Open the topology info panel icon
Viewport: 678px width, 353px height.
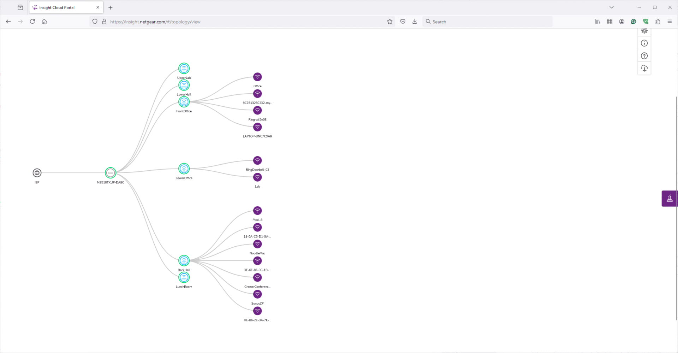click(644, 43)
